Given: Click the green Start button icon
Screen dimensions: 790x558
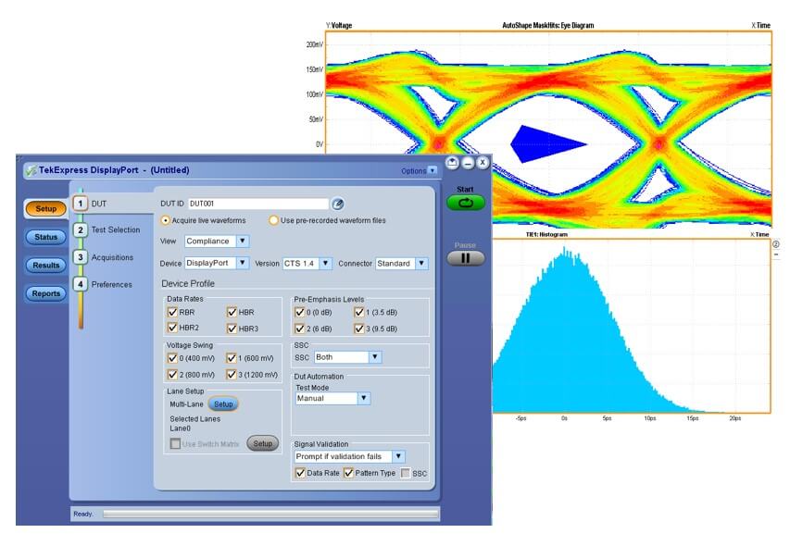Looking at the screenshot, I should click(x=466, y=203).
